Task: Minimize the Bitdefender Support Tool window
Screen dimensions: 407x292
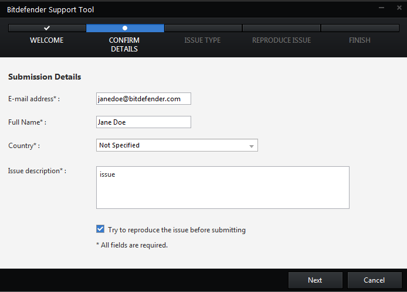Action: [x=381, y=8]
